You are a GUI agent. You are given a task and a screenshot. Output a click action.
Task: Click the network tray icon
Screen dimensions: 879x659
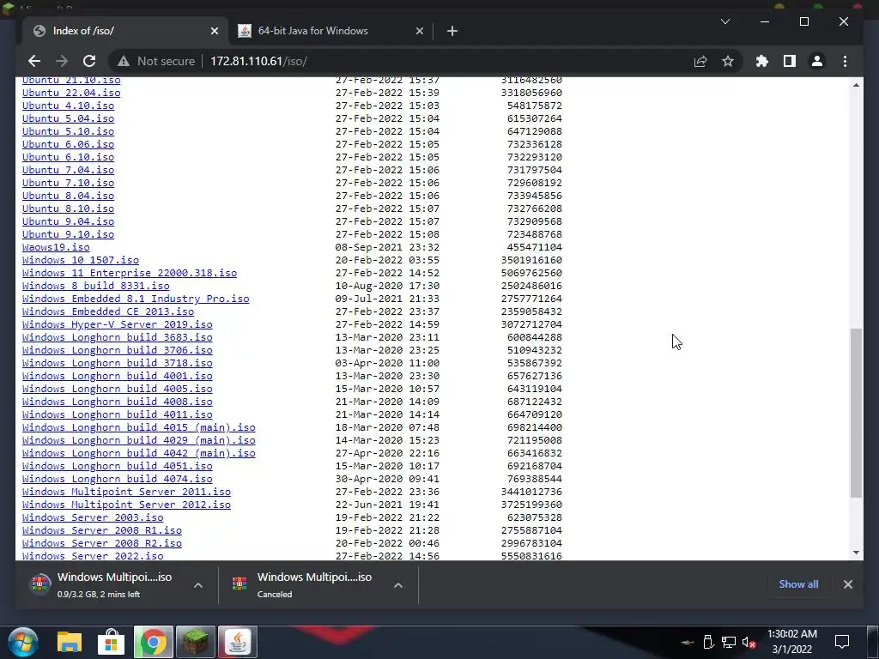click(x=729, y=642)
